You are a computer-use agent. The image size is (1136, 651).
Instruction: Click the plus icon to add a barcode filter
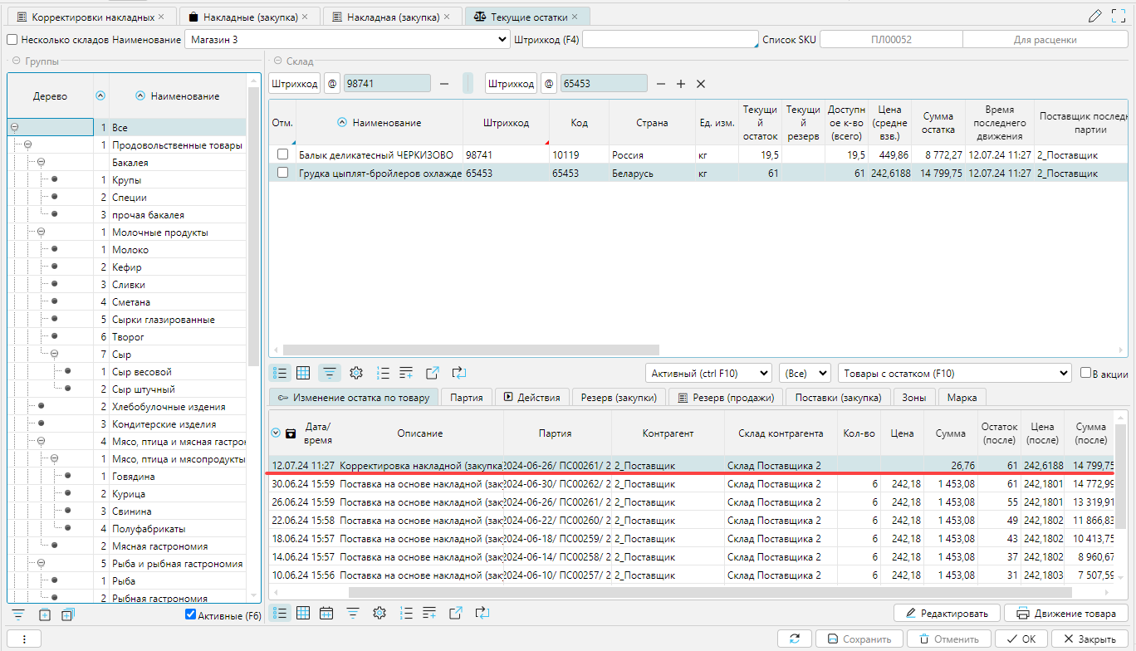pyautogui.click(x=680, y=84)
